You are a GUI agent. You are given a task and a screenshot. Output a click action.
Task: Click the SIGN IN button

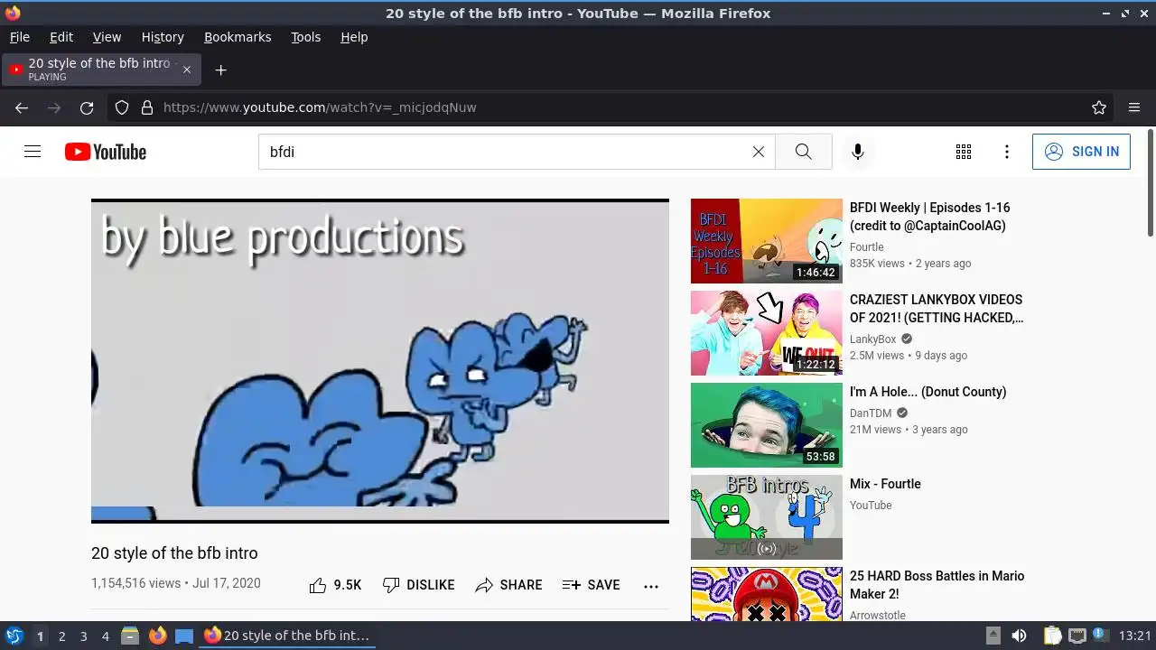coord(1081,152)
